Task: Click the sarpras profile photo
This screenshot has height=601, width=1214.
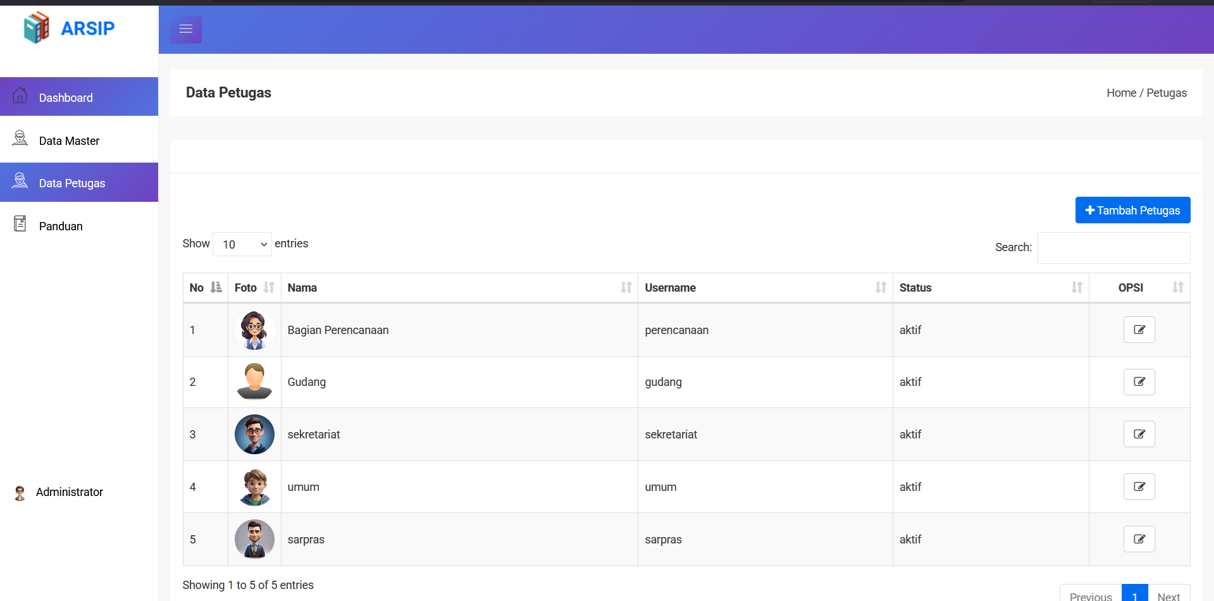Action: tap(254, 539)
